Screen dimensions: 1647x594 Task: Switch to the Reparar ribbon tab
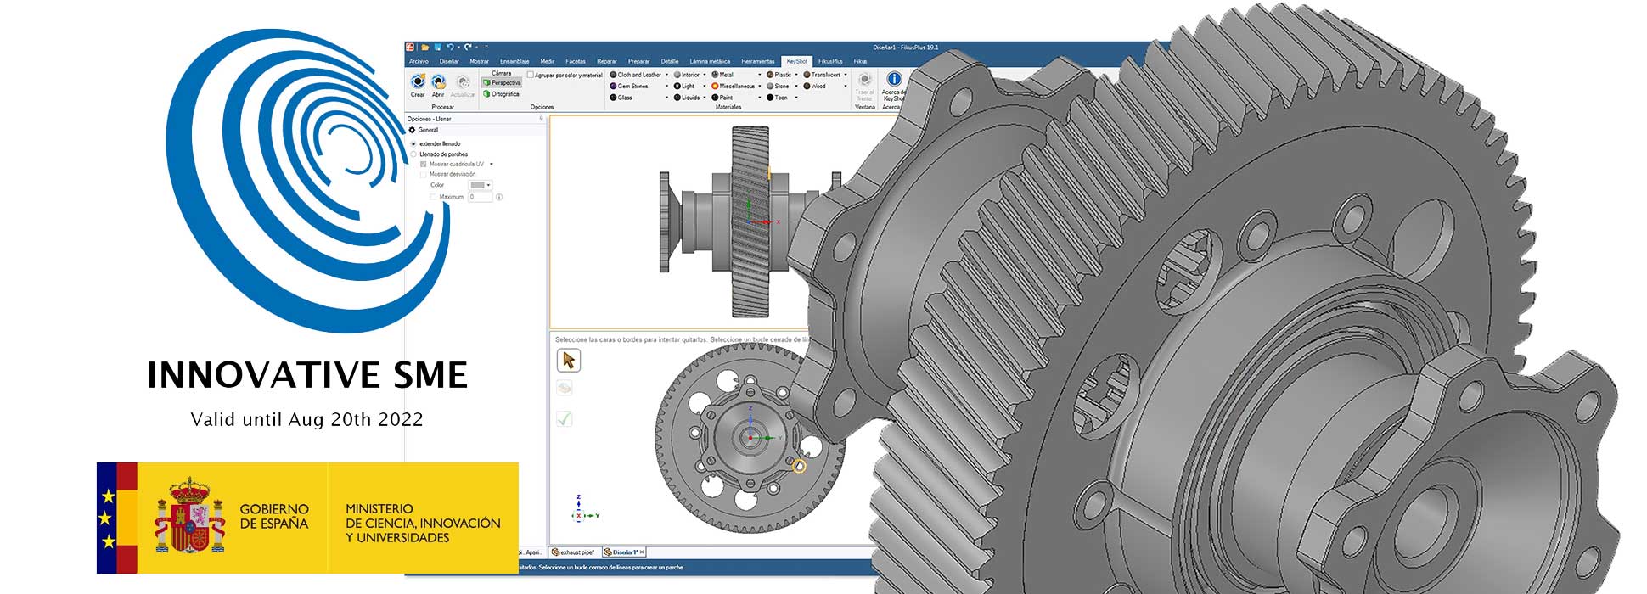tap(607, 61)
